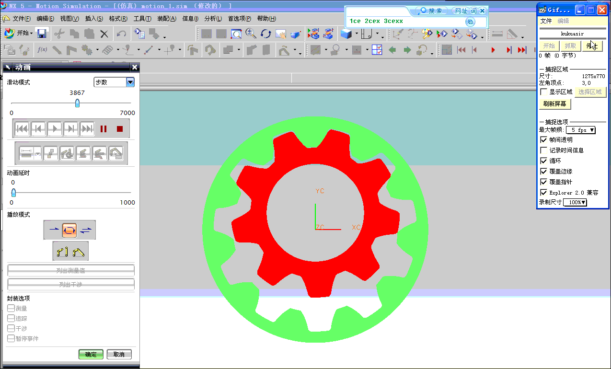The image size is (611, 369).
Task: Go to first step in animation dialog
Action: [22, 128]
